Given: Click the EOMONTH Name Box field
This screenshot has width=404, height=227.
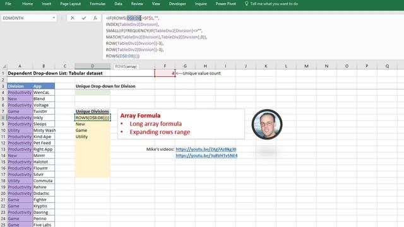Looking at the screenshot, I should (26, 18).
